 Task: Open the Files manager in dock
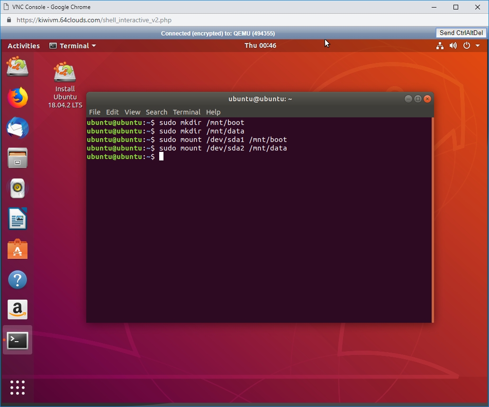pos(18,158)
